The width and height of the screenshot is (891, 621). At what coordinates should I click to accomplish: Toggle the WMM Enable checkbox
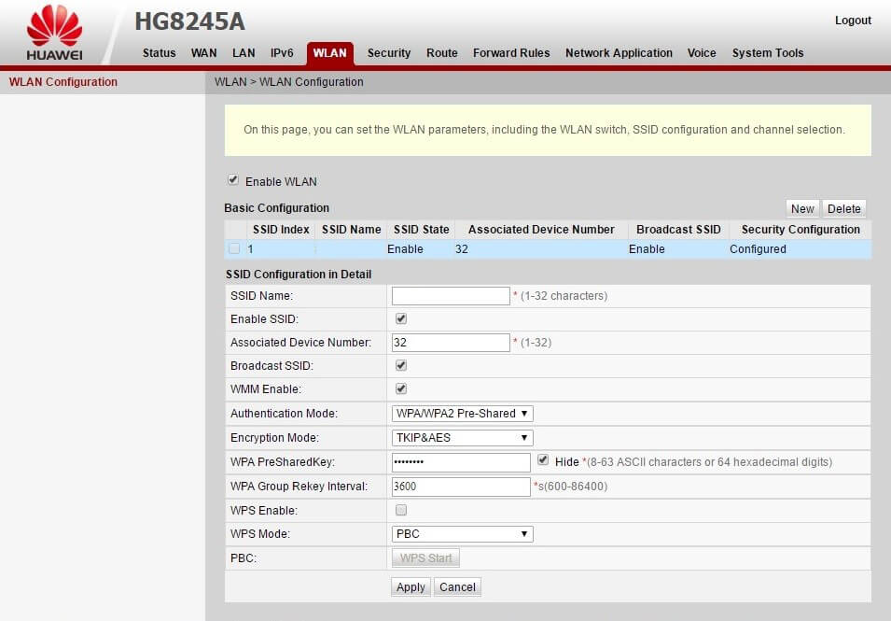click(x=401, y=388)
